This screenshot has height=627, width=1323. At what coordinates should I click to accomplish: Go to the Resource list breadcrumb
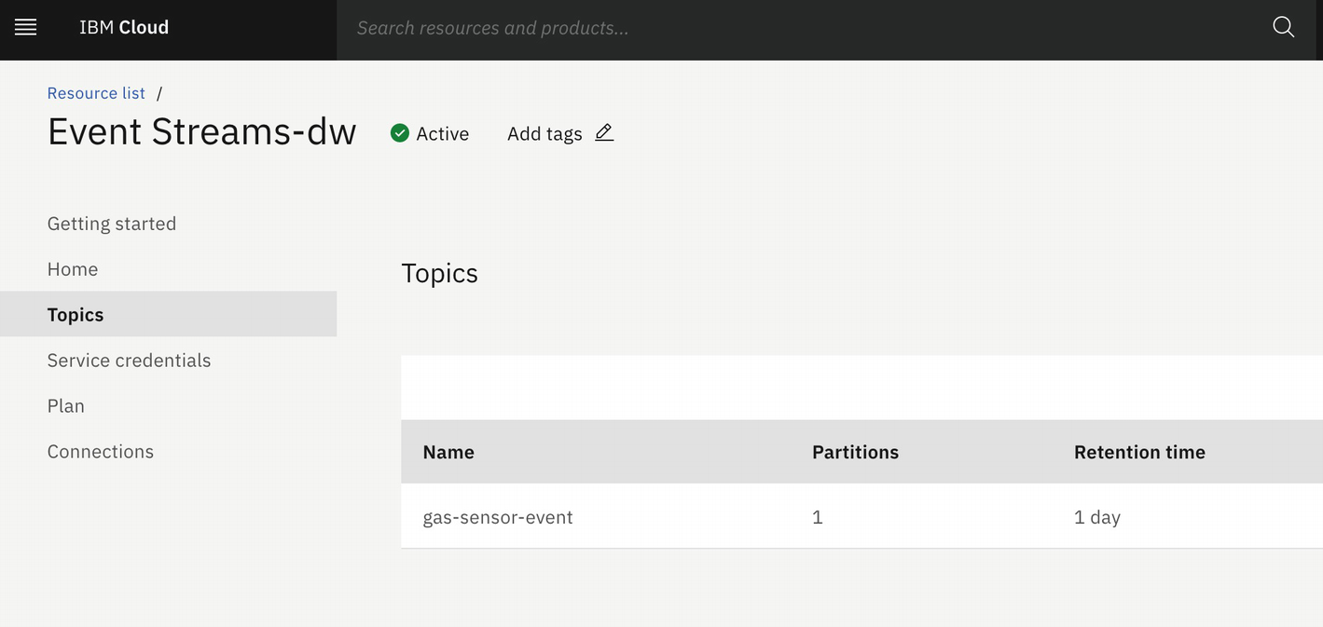(96, 93)
